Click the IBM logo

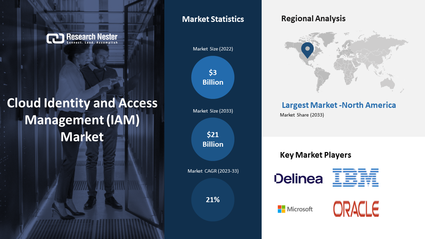[356, 177]
